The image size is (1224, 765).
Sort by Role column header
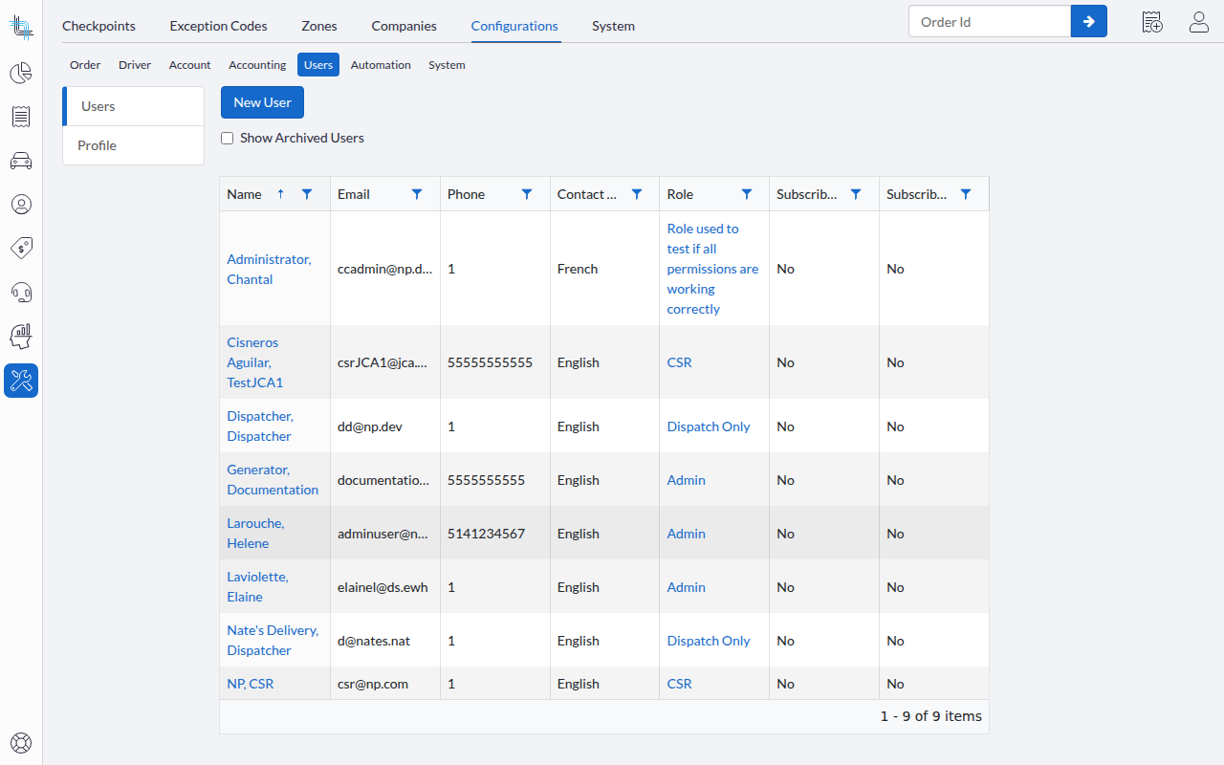coord(680,194)
